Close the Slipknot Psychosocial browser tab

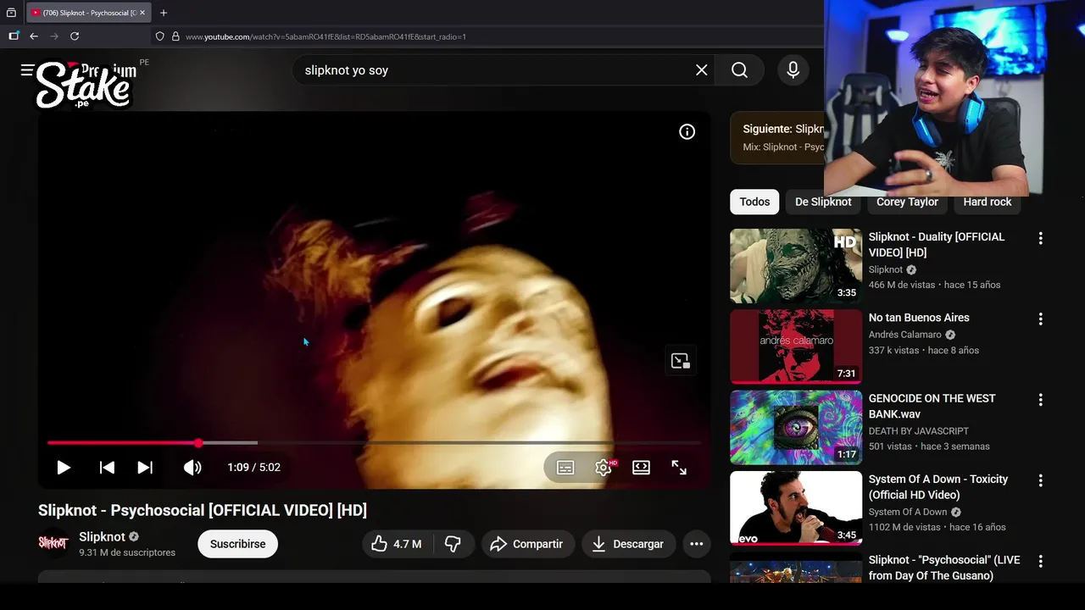[x=142, y=13]
